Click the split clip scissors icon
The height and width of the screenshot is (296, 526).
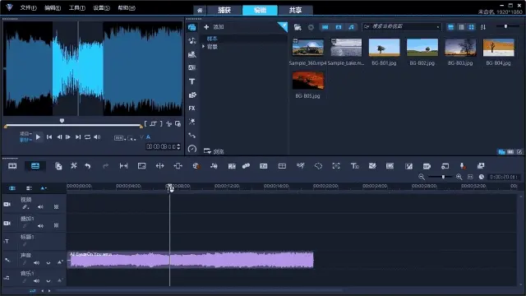(168, 124)
